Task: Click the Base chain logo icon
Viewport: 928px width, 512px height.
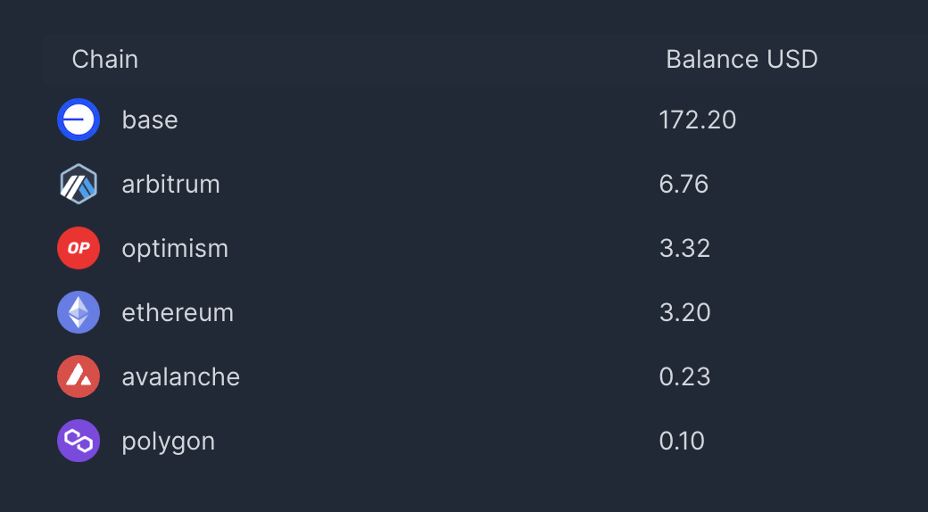Action: 79,120
